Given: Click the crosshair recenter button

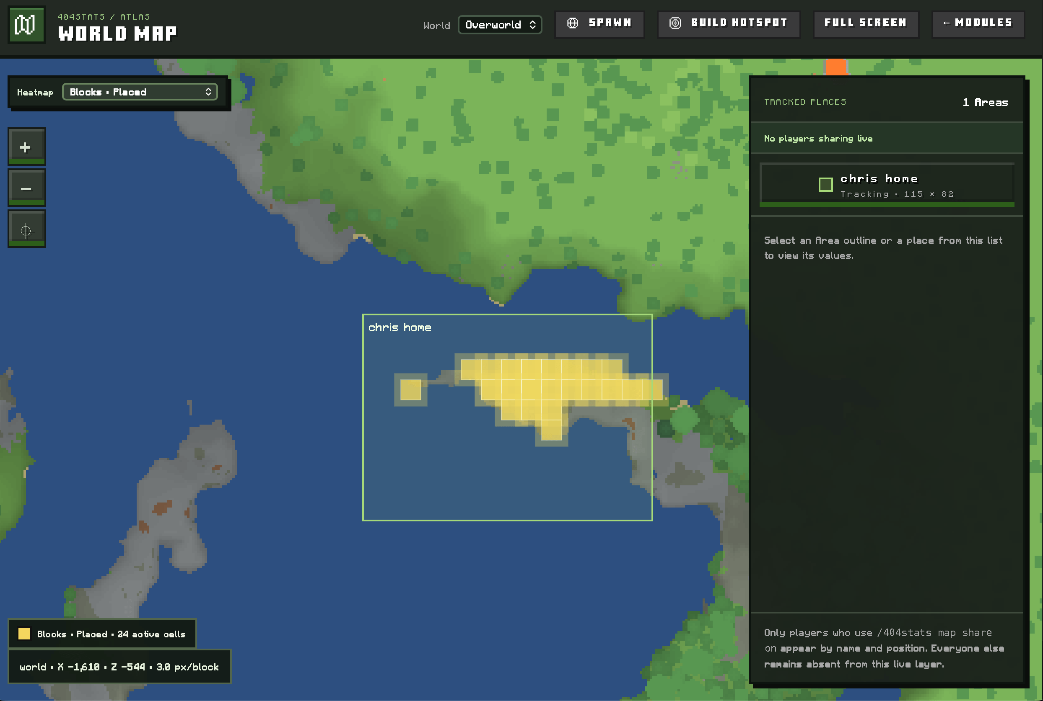Looking at the screenshot, I should click(26, 229).
